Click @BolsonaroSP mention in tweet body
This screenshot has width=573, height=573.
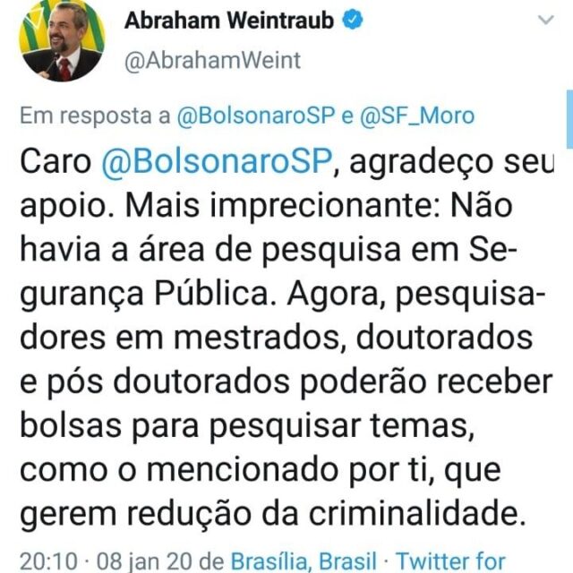[x=217, y=161]
